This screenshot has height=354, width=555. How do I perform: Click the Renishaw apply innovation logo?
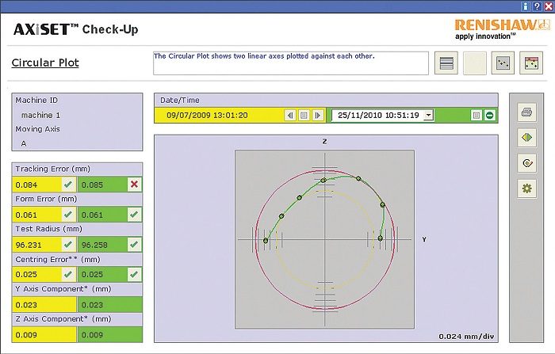[x=502, y=29]
